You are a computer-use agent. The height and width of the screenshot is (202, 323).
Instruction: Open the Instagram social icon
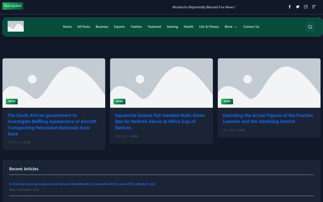pos(306,7)
